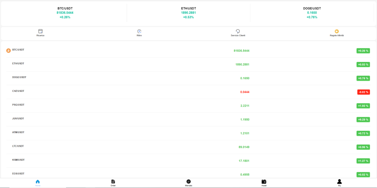Viewport: 377px width, 188px height.
Task: Open the ATM/USDT row
Action: point(188,133)
